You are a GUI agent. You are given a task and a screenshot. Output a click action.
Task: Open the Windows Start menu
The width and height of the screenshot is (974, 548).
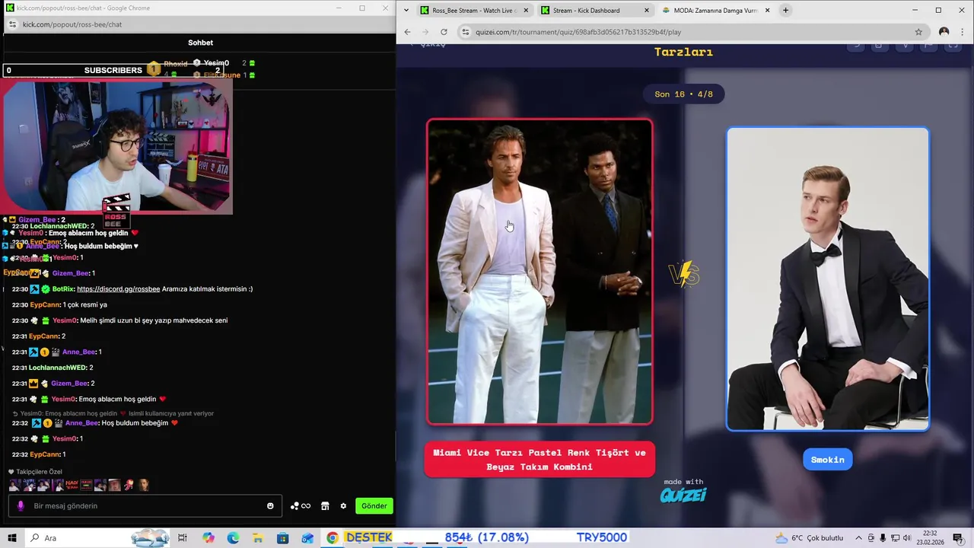point(12,538)
